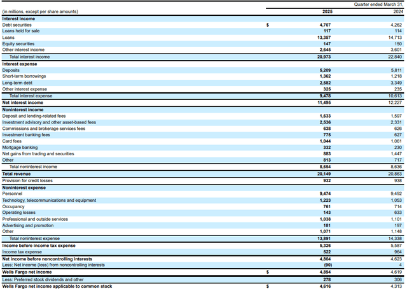
Task: Select the 'Wells Fargo net income' label
Action: coord(27,272)
